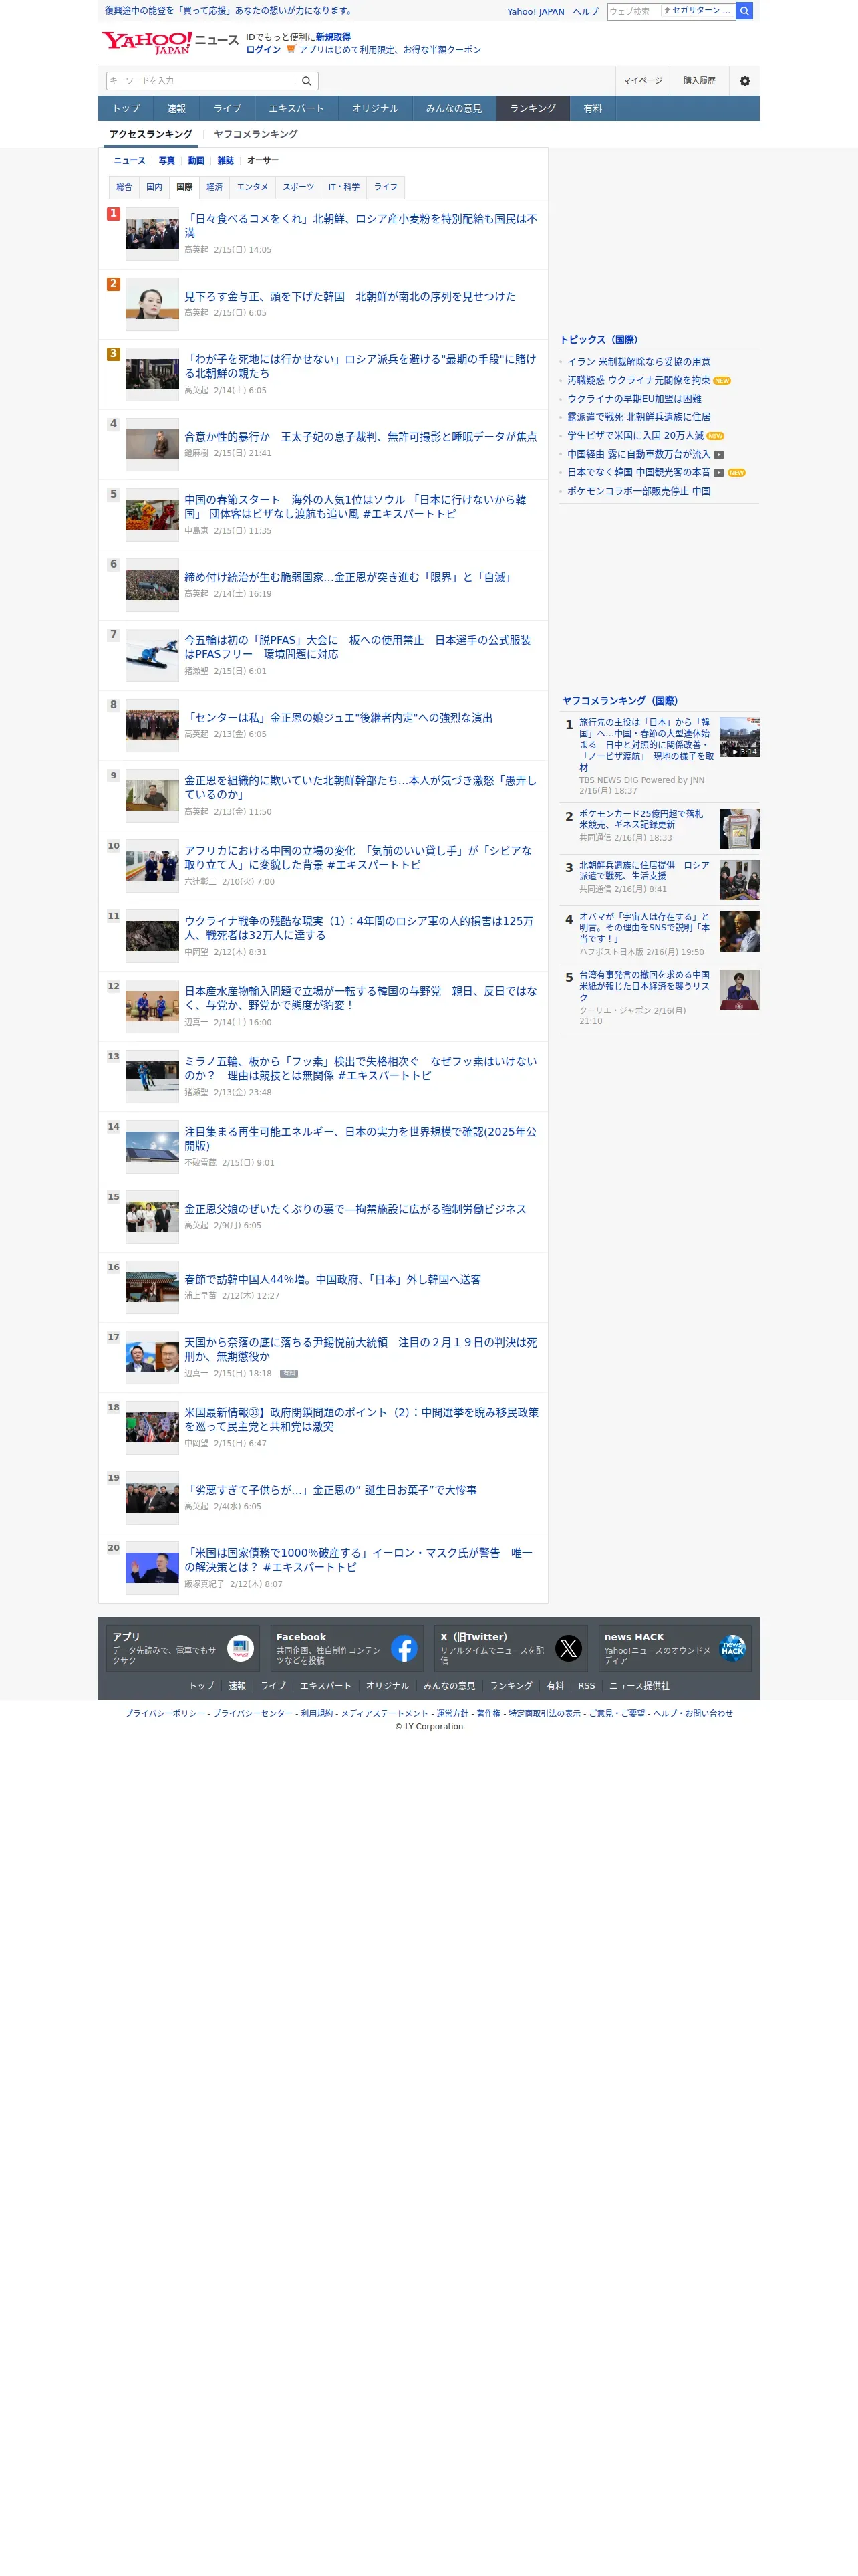Switch to the ヤフコメランキング tab
The image size is (858, 2576).
pyautogui.click(x=255, y=134)
